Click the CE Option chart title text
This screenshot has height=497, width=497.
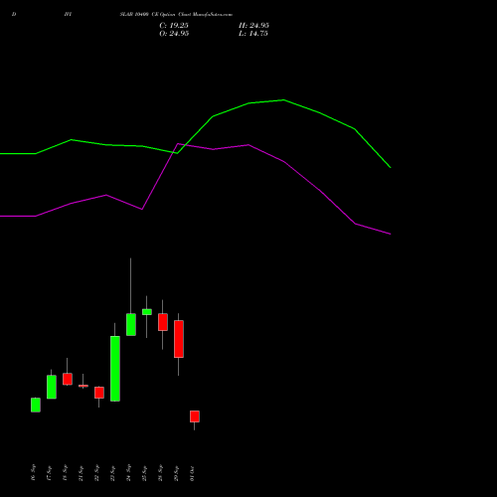tap(176, 15)
